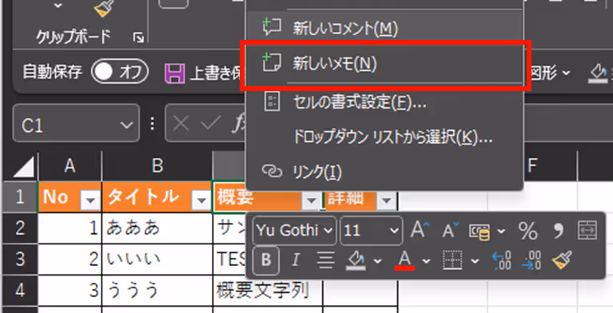Expand fill color options arrow in mini toolbar
Viewport: 613px width, 313px height.
coord(377,260)
